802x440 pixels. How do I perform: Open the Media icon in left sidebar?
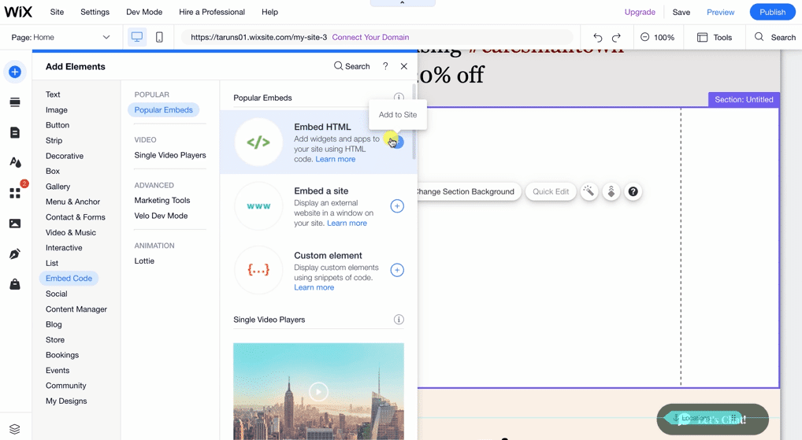[15, 224]
